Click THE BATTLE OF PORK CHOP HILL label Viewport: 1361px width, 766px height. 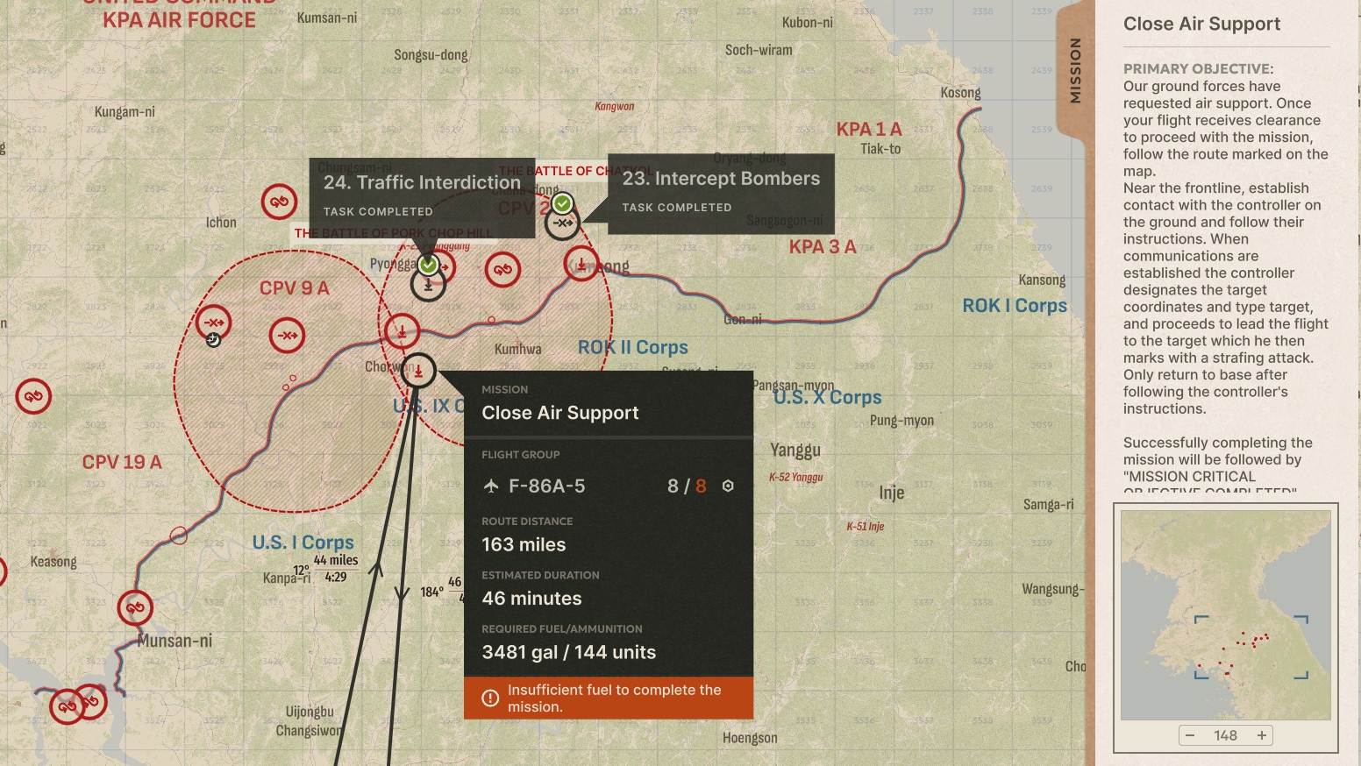coord(393,233)
